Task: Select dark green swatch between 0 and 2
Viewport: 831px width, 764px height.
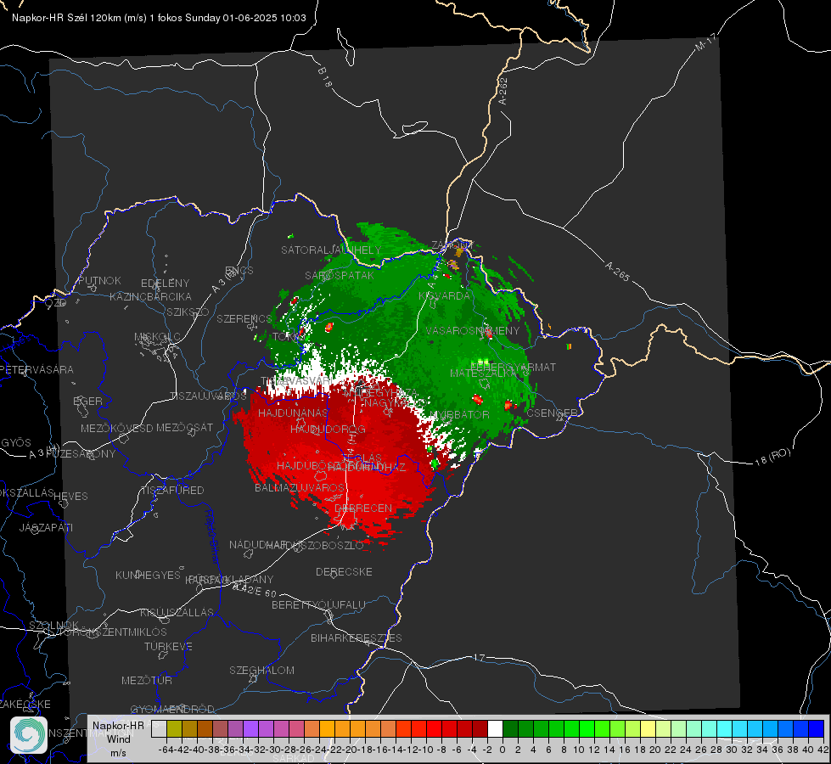Action: pos(510,728)
